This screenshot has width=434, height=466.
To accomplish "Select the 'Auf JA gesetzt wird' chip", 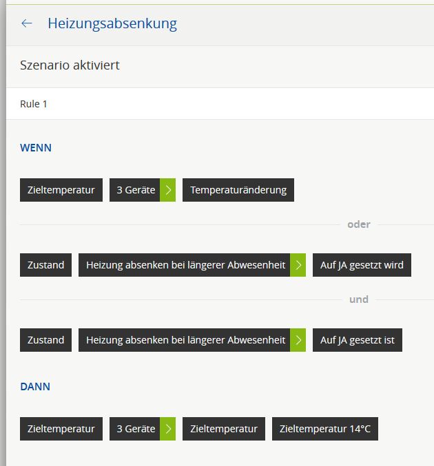I will pyautogui.click(x=362, y=265).
